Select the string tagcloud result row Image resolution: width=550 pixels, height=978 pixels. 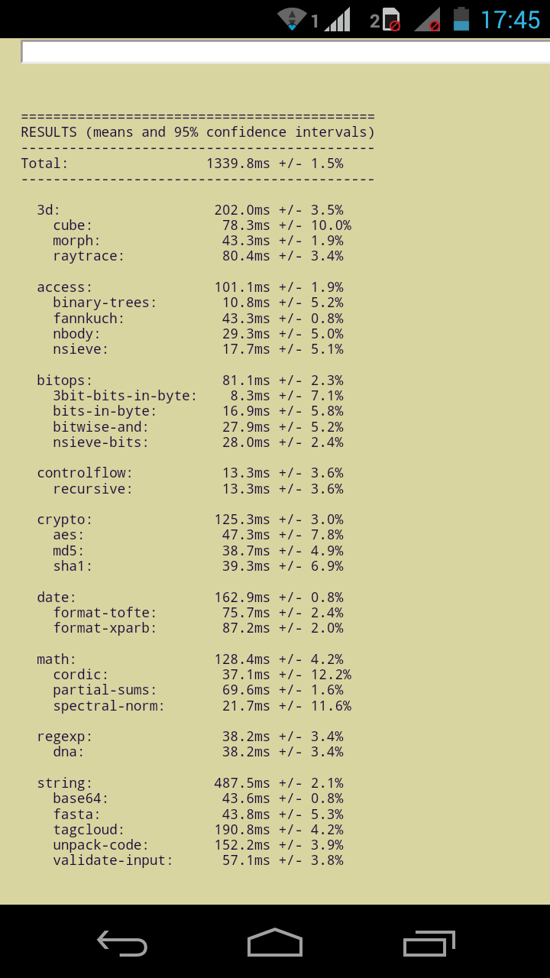pyautogui.click(x=198, y=830)
